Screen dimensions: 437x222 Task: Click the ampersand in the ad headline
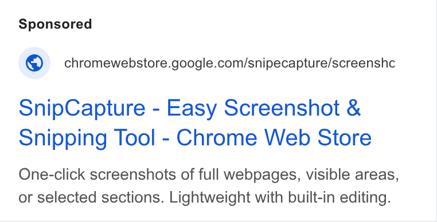(x=354, y=108)
